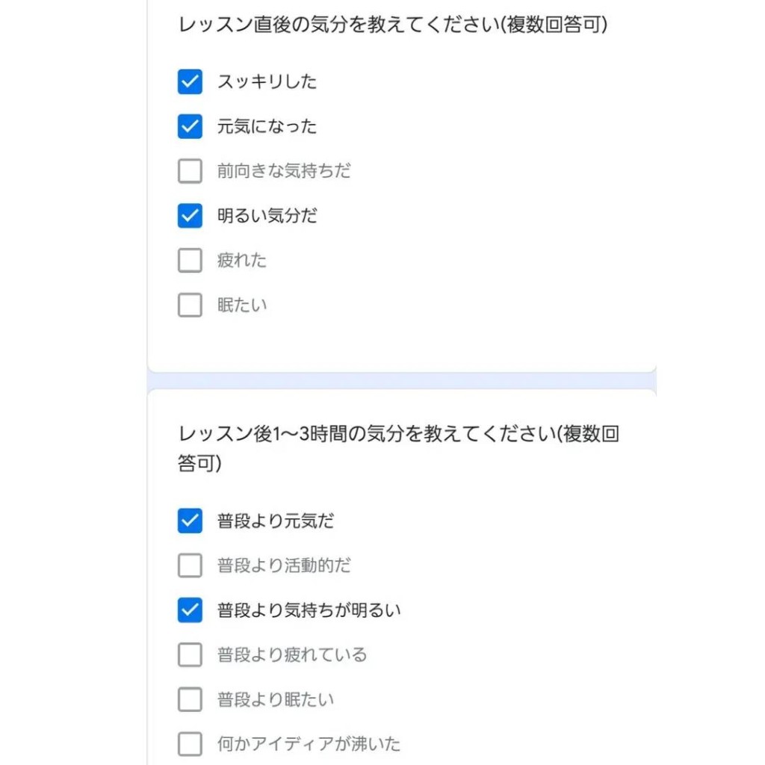Image resolution: width=765 pixels, height=765 pixels.
Task: Check the 普段より活動的だ checkbox
Action: pyautogui.click(x=191, y=566)
